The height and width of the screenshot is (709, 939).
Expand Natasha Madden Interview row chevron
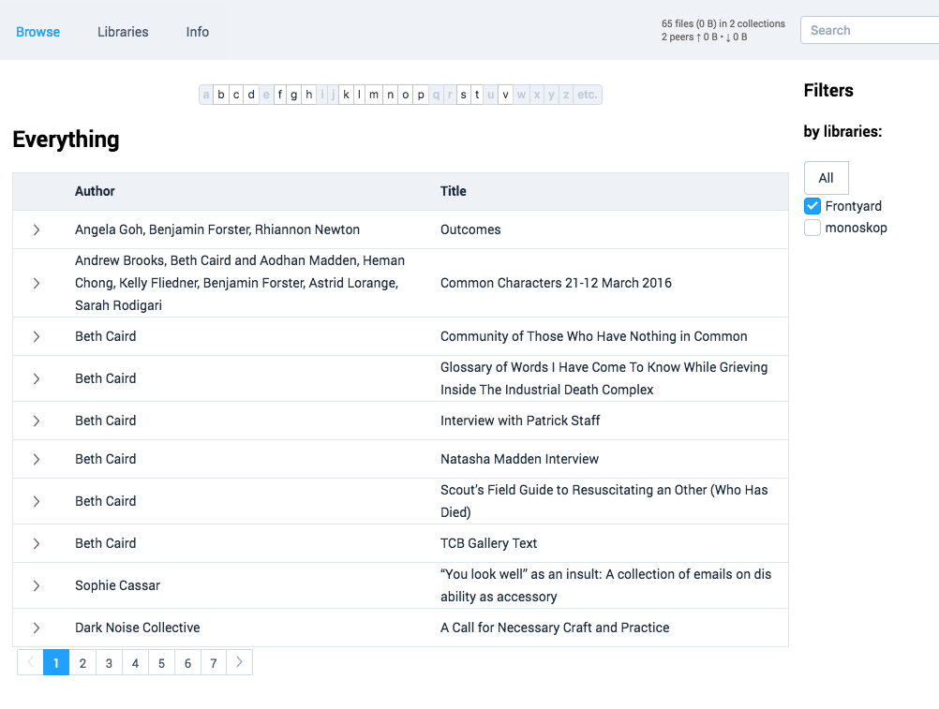coord(37,459)
